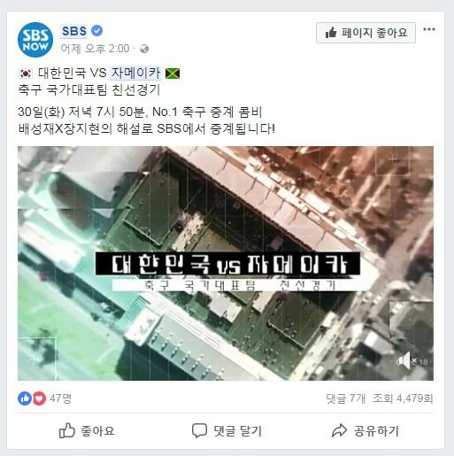This screenshot has width=454, height=456.
Task: Click the public globe icon beside timestamp
Action: coord(144,49)
